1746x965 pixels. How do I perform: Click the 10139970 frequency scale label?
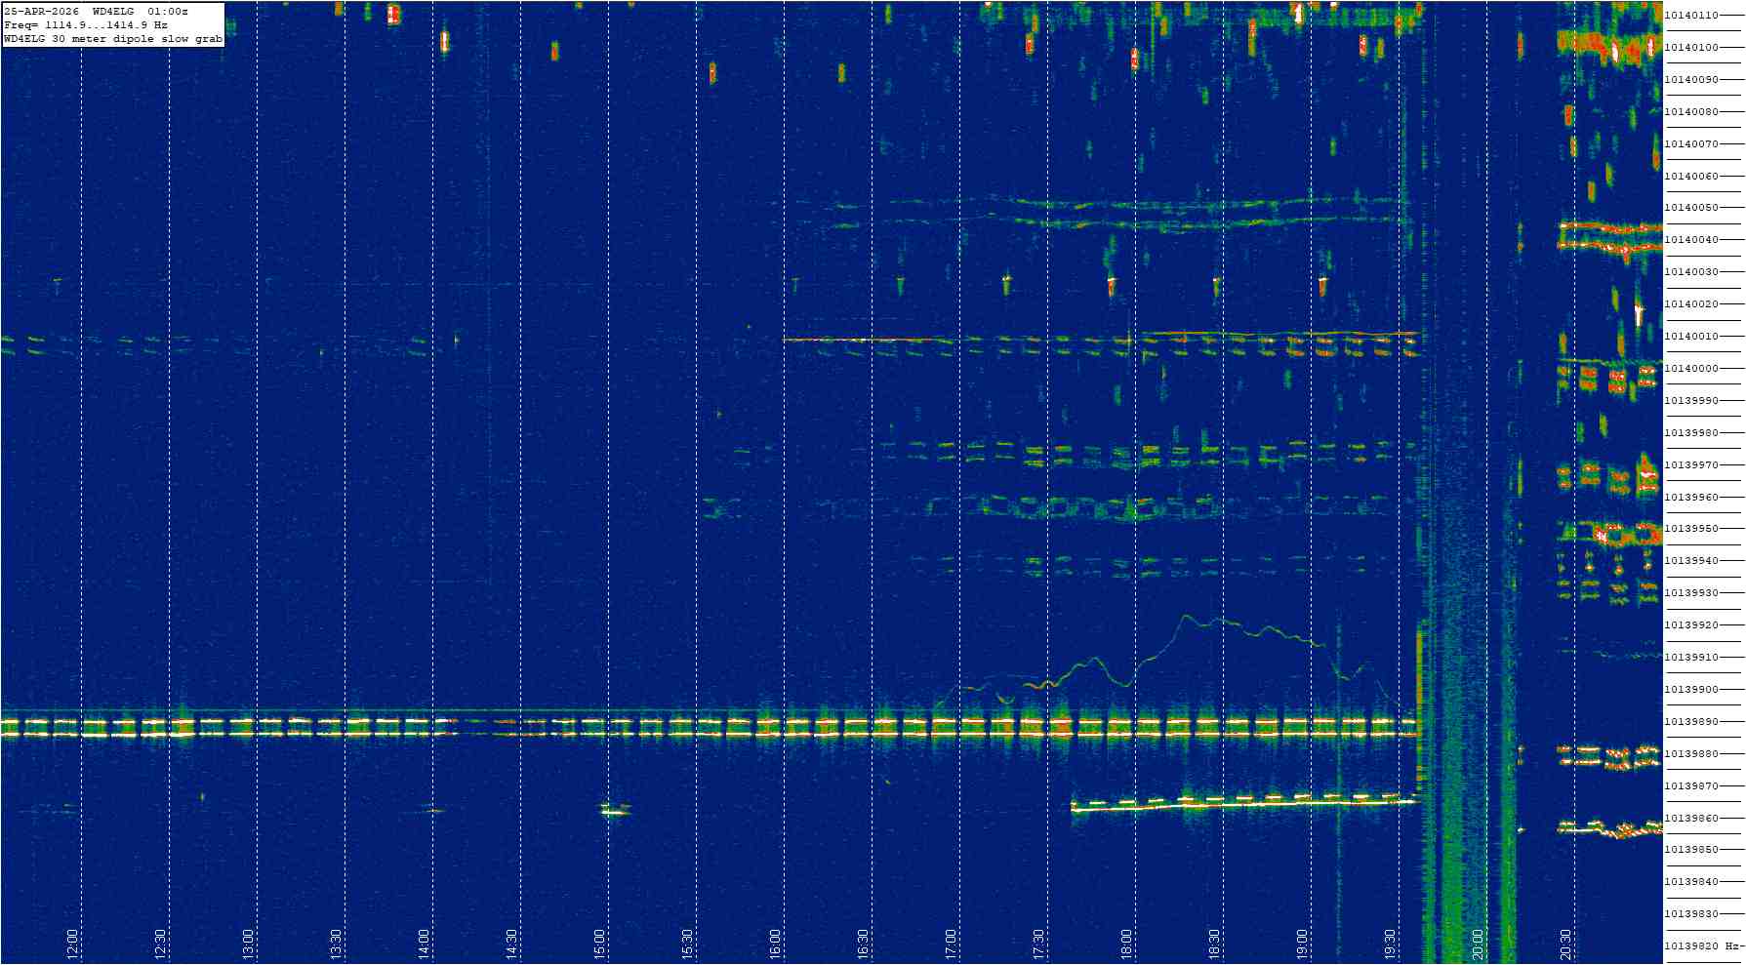1691,465
